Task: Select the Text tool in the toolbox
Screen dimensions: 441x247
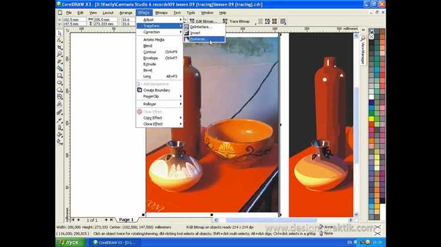Action: 59,104
